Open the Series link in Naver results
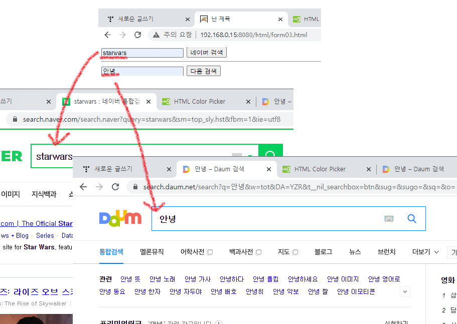Image resolution: width=457 pixels, height=324 pixels. point(45,235)
